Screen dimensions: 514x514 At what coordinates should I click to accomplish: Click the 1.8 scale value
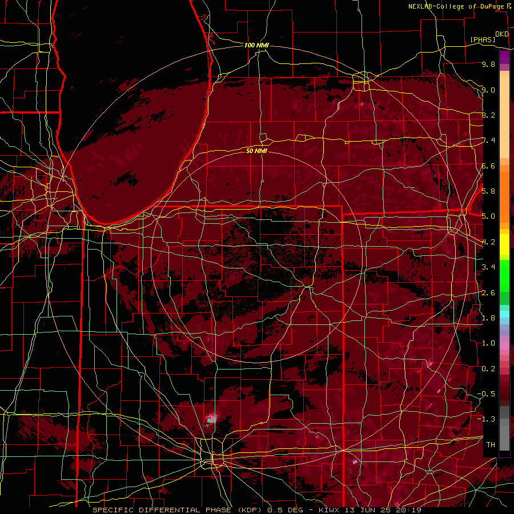click(488, 318)
